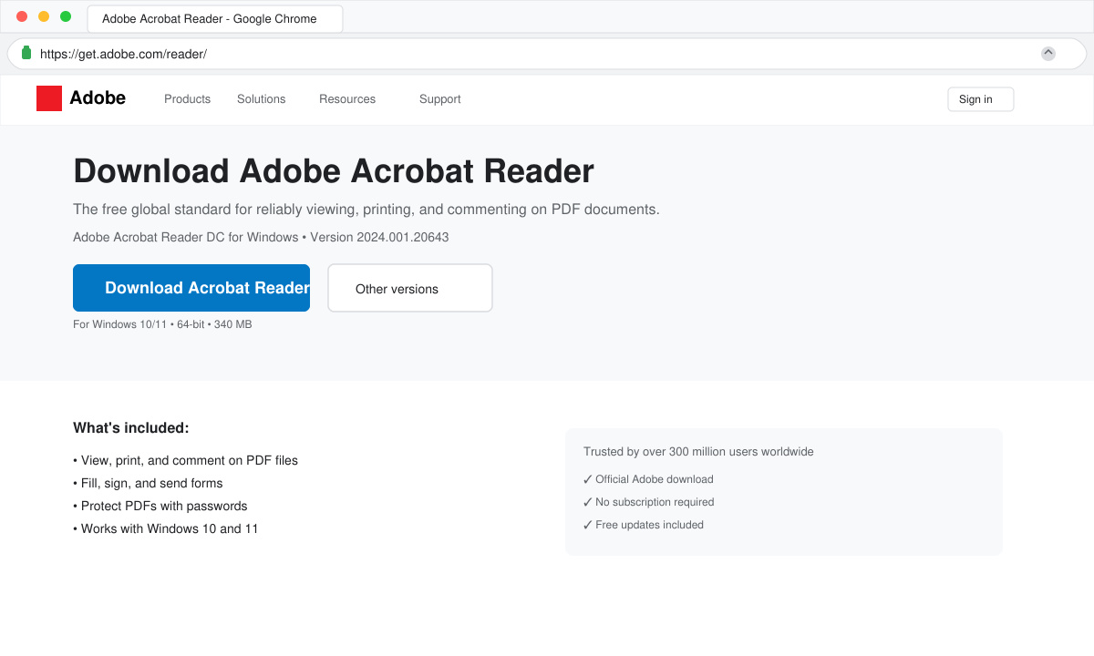This screenshot has width=1094, height=656.
Task: Click the free global standard tagline
Action: pyautogui.click(x=366, y=210)
